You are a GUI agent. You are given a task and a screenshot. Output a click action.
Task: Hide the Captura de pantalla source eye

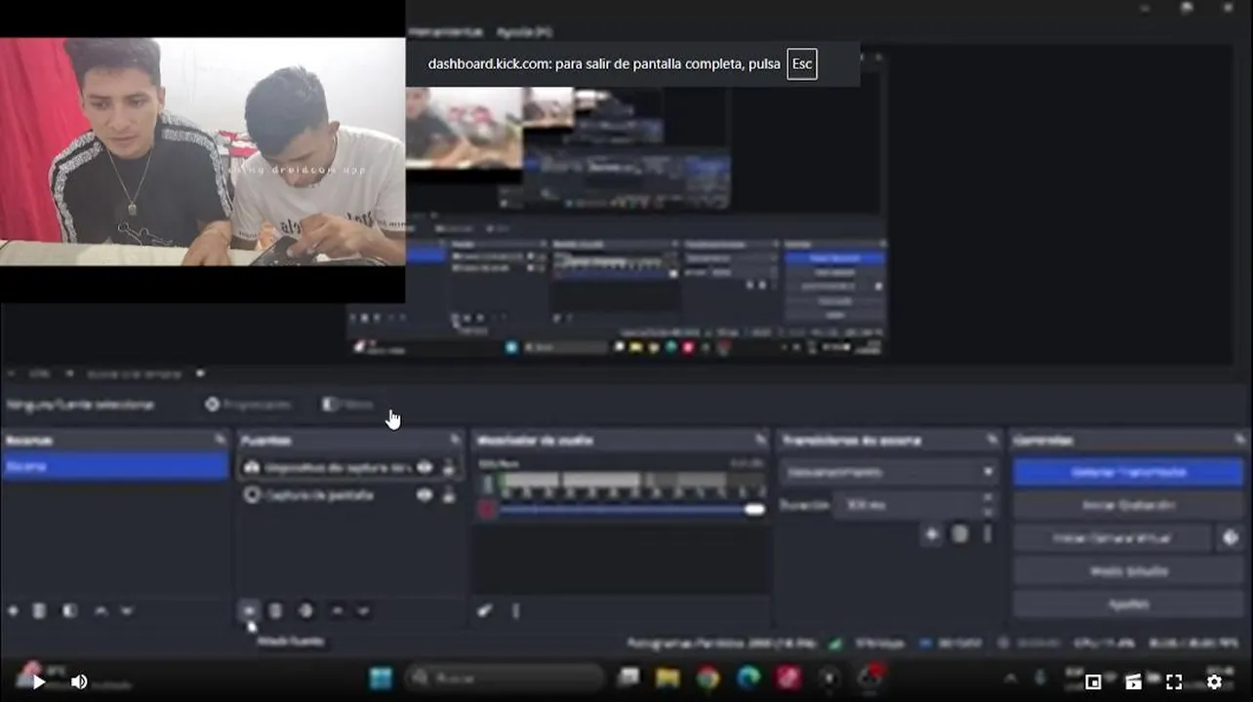click(424, 495)
